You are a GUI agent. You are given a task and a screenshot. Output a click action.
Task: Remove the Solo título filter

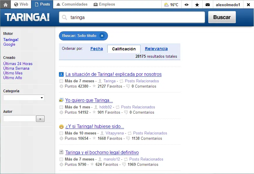(x=102, y=36)
